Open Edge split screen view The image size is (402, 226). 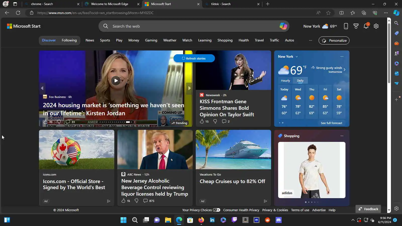click(341, 13)
